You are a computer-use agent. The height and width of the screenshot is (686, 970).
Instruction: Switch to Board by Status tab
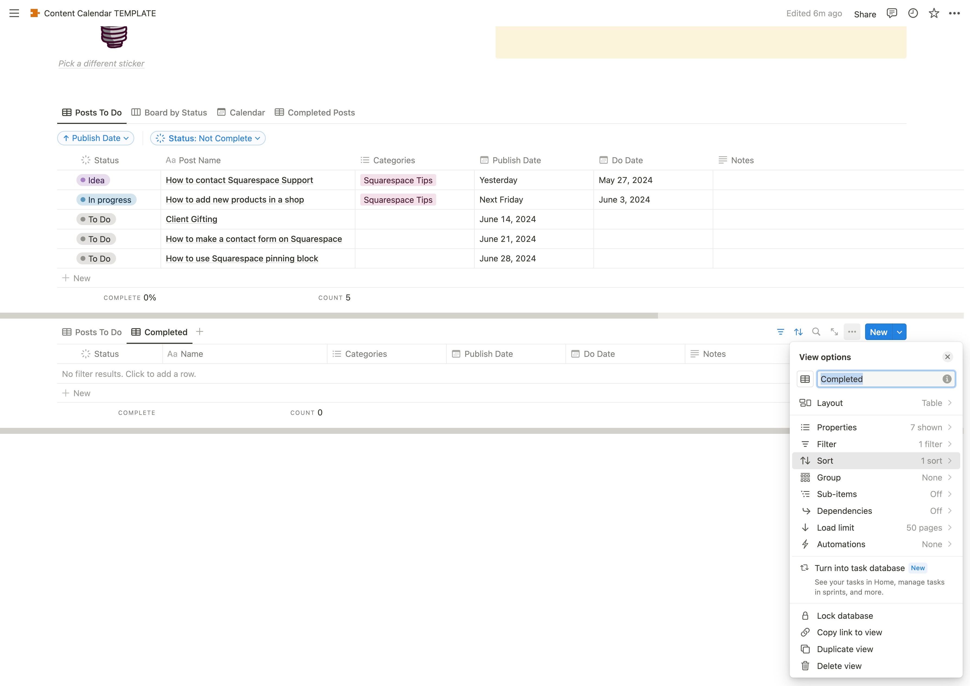pyautogui.click(x=169, y=113)
